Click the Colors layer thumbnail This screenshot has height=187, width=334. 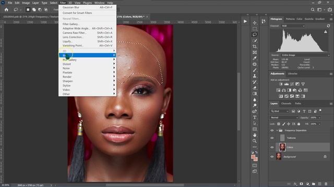tap(282, 147)
